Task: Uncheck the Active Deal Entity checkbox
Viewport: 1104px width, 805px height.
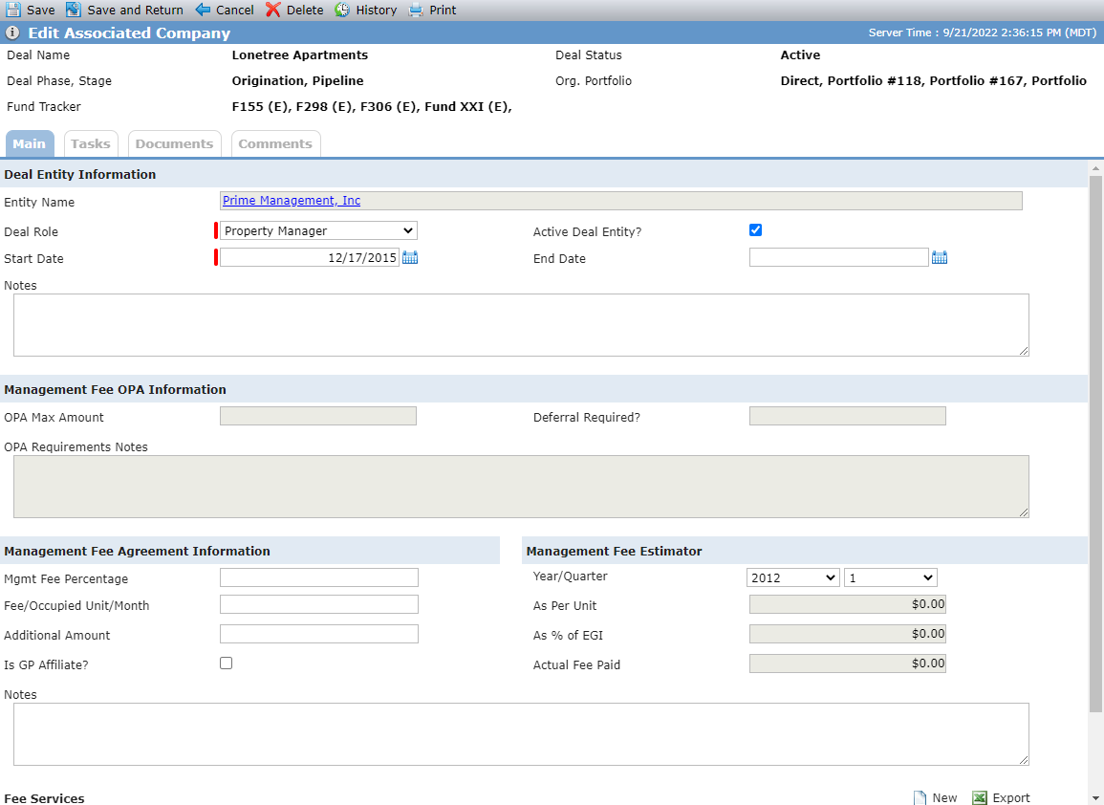Action: tap(755, 230)
